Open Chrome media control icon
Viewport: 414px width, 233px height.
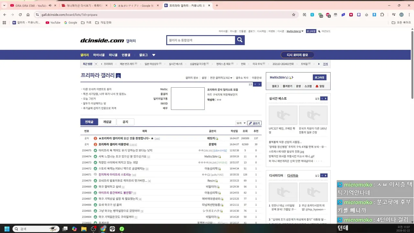coord(394,15)
